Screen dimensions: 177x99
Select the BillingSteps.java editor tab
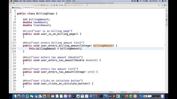28,8
